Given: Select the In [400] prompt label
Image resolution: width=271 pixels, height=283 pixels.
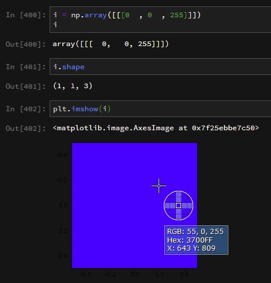Looking at the screenshot, I should click(26, 15).
